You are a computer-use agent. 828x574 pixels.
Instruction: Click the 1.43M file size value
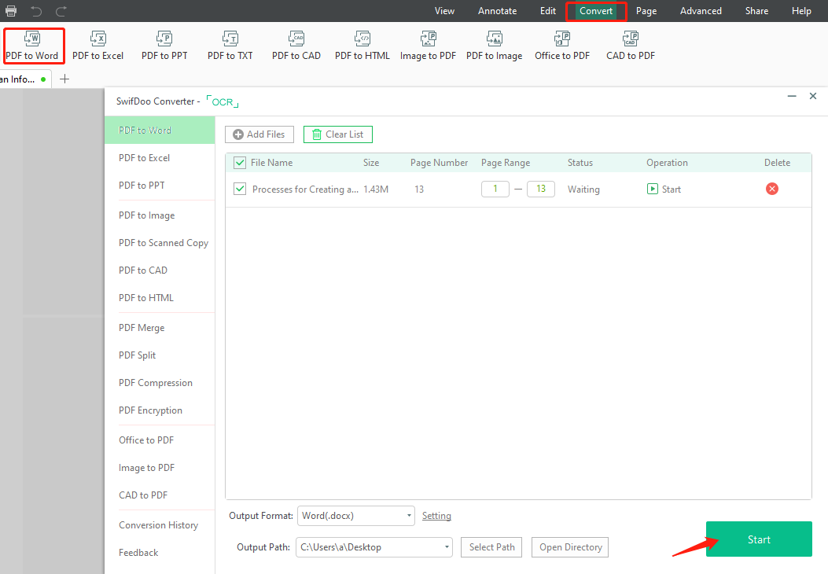376,189
